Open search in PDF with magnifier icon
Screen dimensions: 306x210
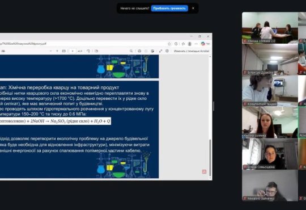pos(131,51)
